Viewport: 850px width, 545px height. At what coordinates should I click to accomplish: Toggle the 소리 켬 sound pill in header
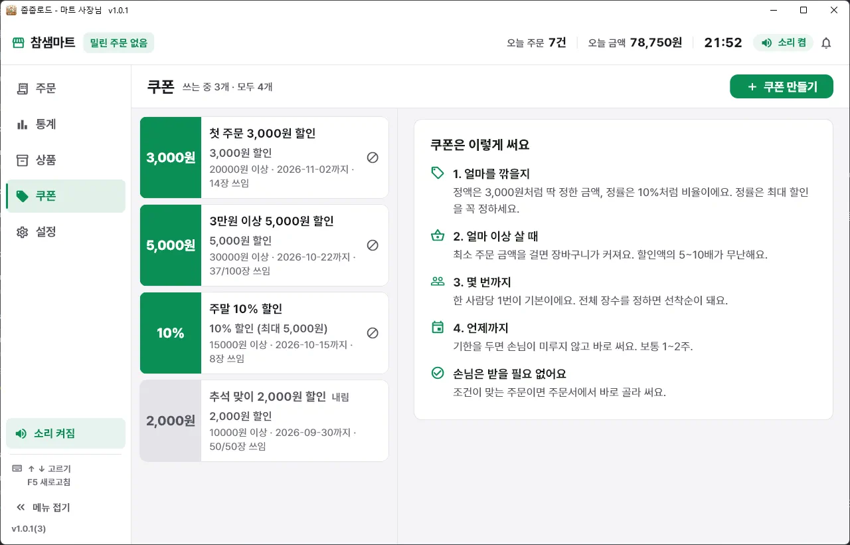(x=784, y=43)
